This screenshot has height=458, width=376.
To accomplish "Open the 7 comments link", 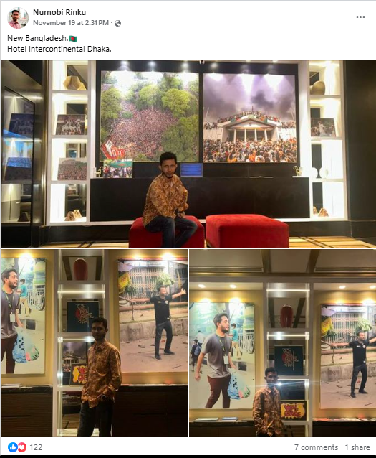I will click(316, 447).
